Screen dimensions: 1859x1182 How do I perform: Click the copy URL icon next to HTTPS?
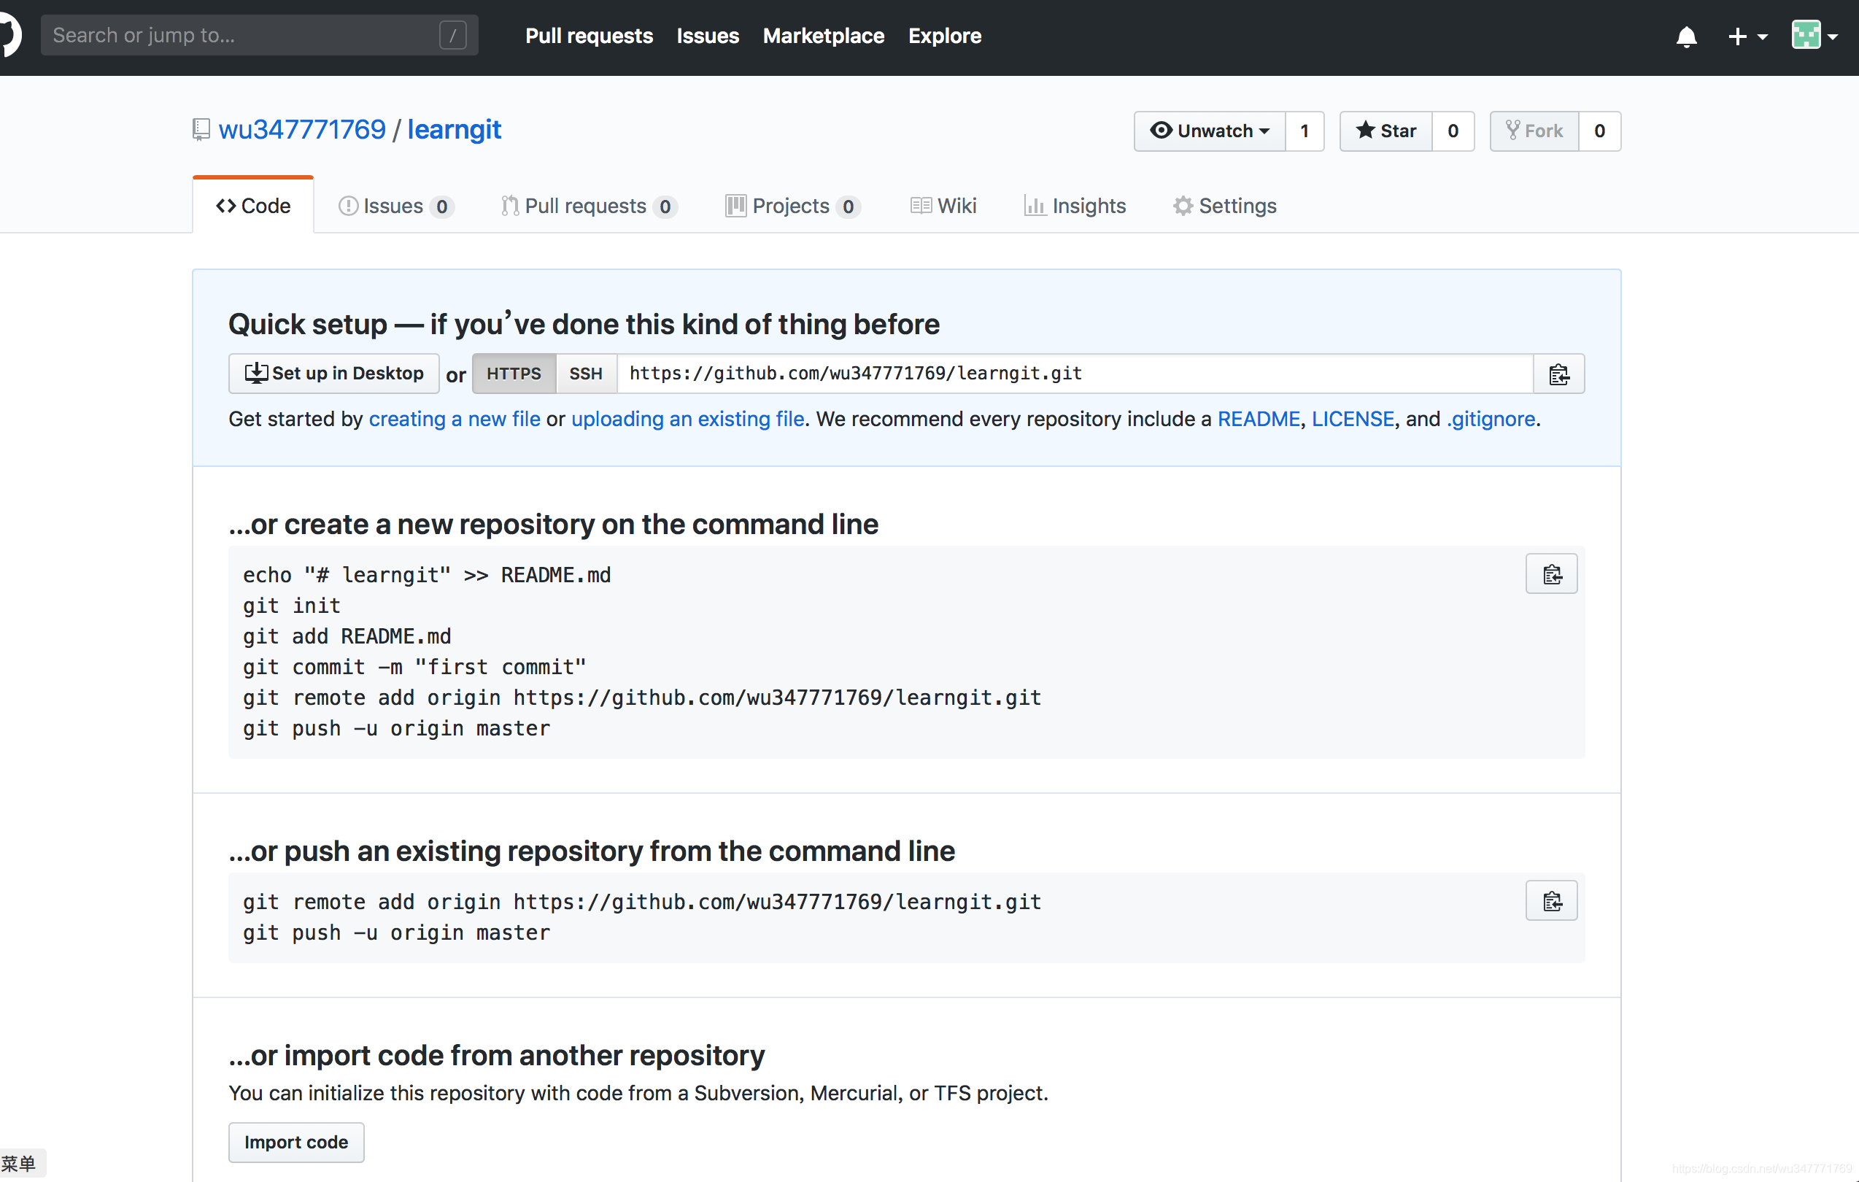[x=1560, y=374]
